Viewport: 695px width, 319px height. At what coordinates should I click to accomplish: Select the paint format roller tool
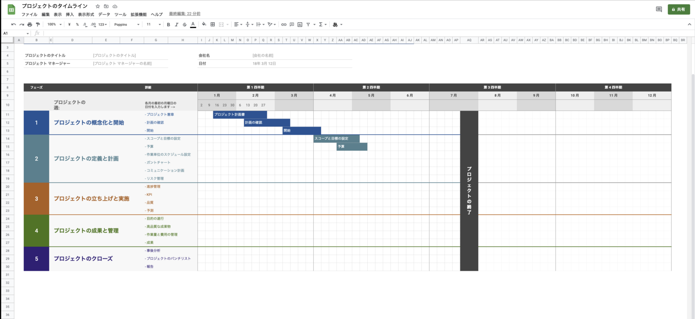point(38,24)
